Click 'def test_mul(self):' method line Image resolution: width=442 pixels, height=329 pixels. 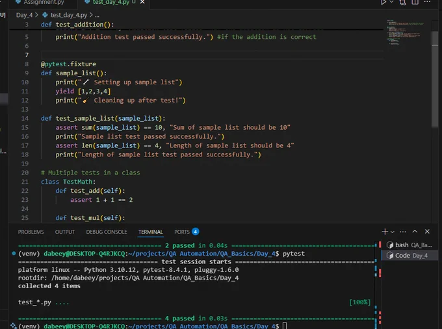[90, 218]
